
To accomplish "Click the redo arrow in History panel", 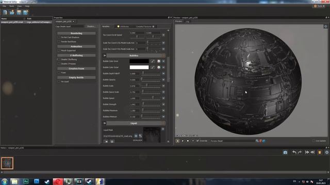I will (300, 152).
